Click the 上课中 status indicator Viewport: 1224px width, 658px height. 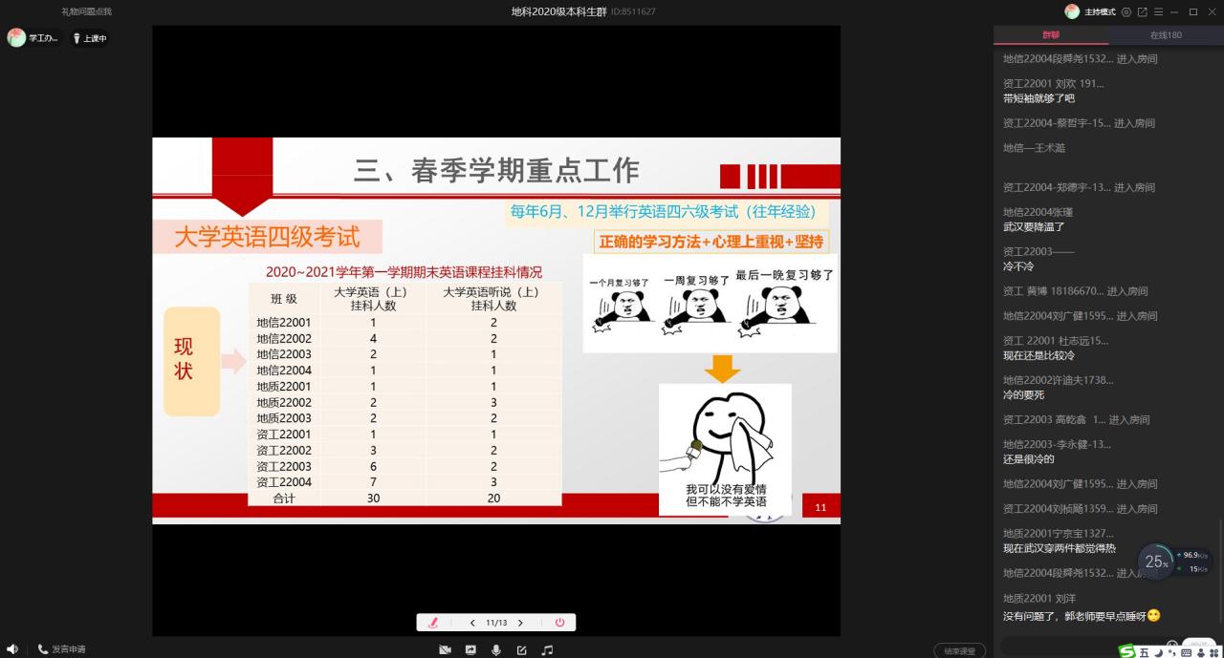91,38
